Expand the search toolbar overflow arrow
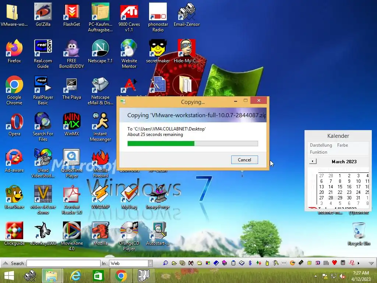 pos(359,263)
